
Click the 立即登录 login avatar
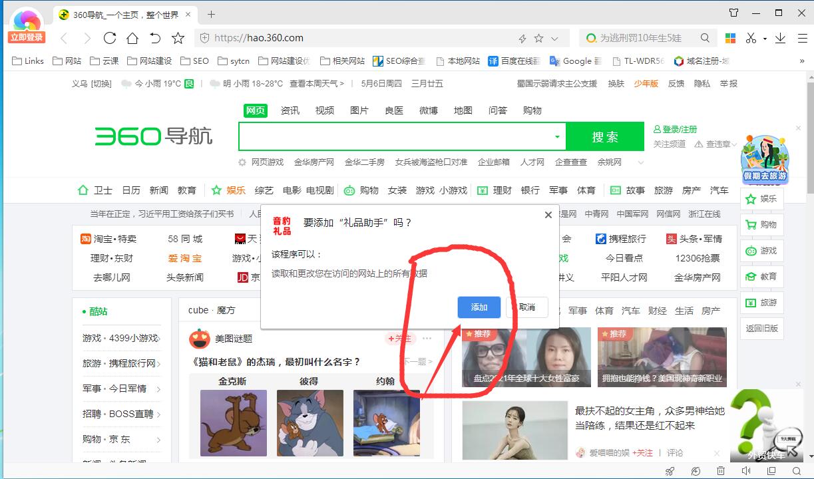(x=27, y=27)
